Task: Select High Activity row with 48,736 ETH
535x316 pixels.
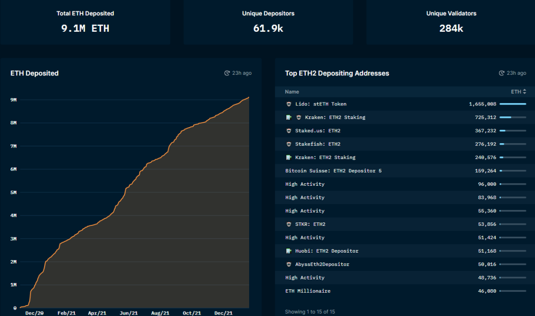Action: point(405,277)
